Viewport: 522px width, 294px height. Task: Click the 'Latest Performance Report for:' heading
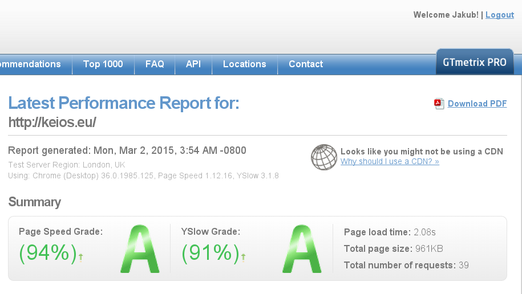coord(123,103)
